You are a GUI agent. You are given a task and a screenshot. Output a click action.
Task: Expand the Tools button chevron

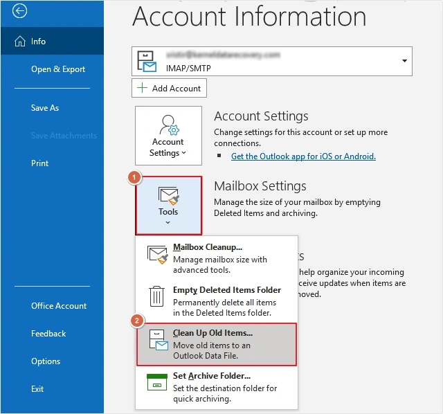pos(168,223)
